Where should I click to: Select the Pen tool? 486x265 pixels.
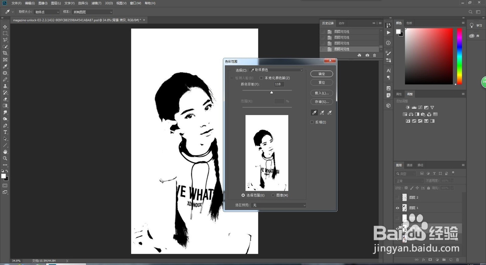coord(5,126)
